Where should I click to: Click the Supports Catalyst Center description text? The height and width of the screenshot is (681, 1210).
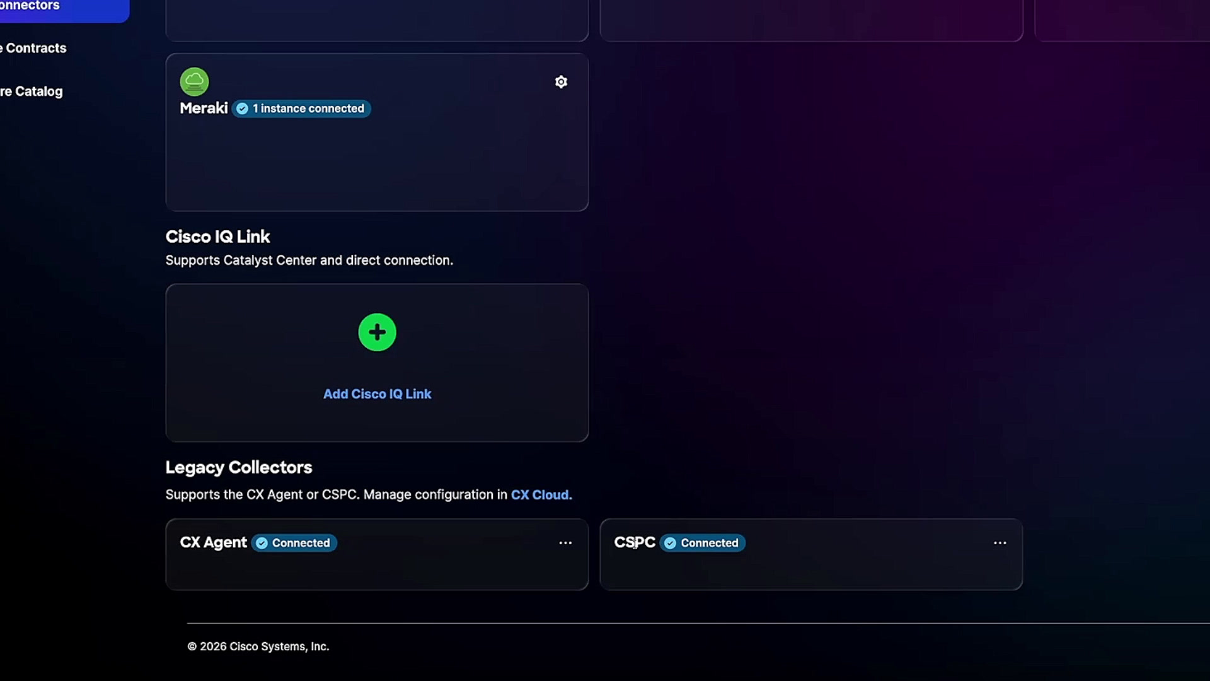point(309,260)
